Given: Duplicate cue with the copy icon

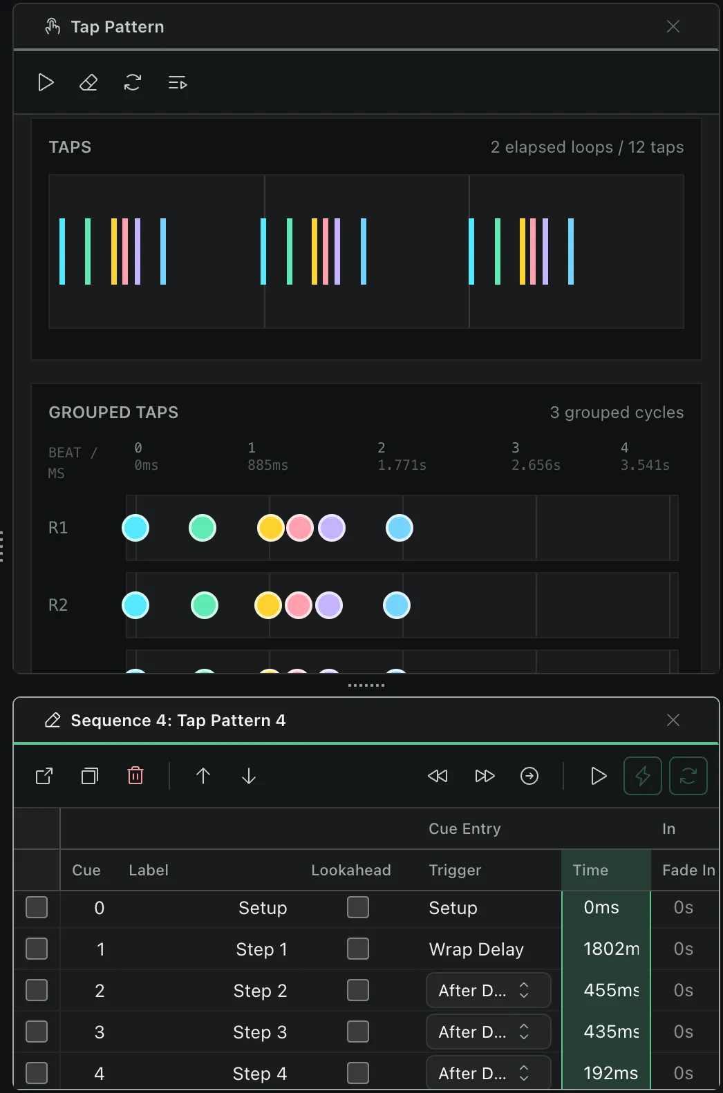Looking at the screenshot, I should [90, 776].
